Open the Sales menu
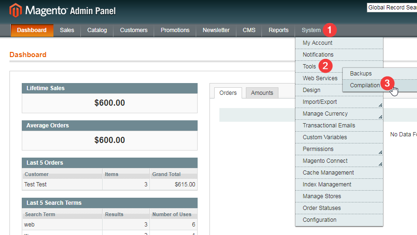 tap(67, 30)
